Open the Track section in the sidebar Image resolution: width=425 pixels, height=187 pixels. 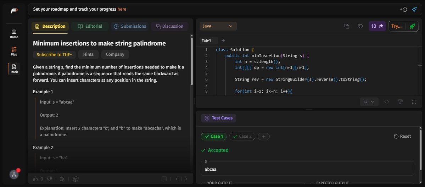(14, 69)
